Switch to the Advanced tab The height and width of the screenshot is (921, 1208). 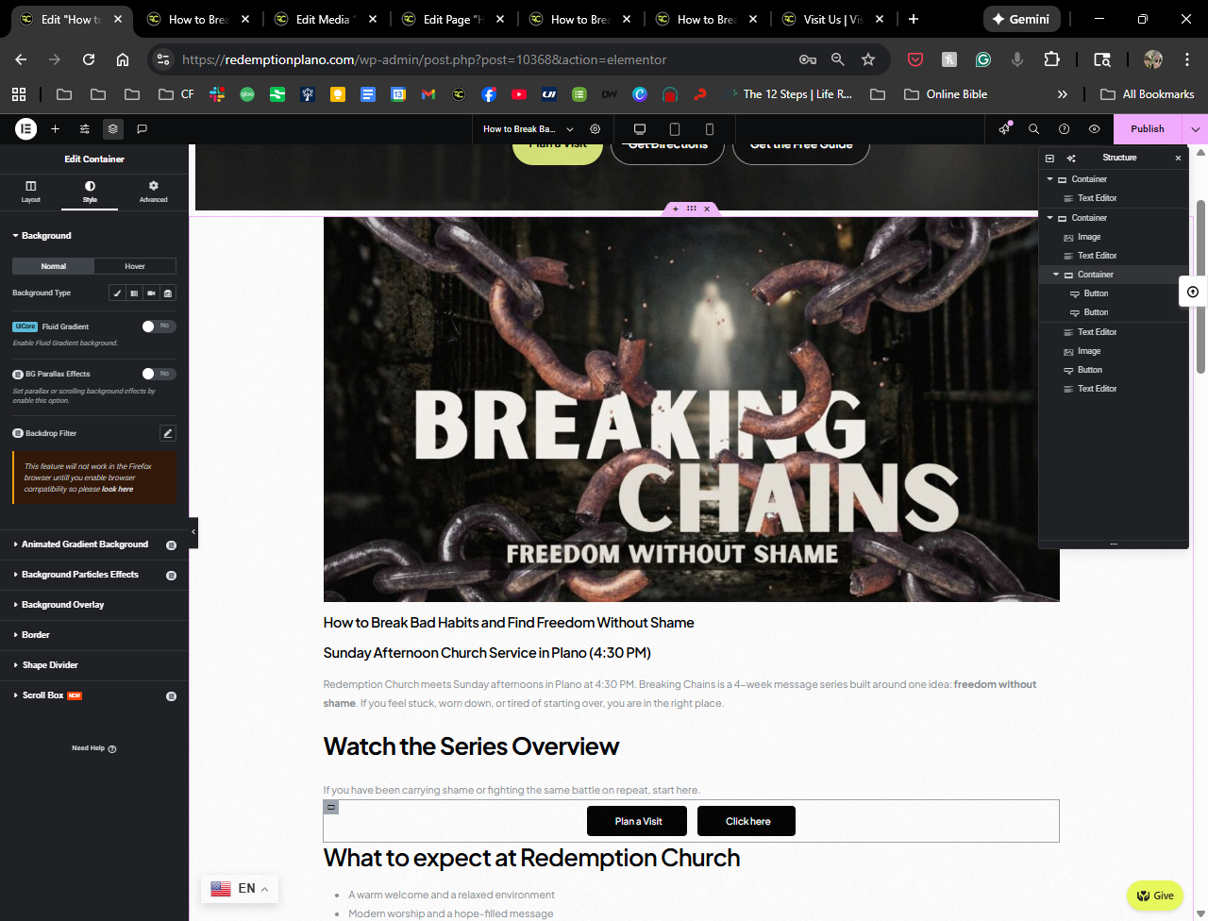click(153, 191)
